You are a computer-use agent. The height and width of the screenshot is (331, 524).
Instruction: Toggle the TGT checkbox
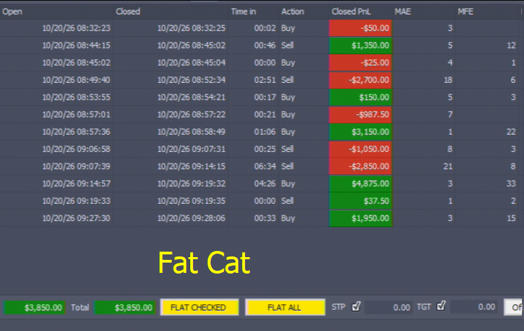[441, 306]
